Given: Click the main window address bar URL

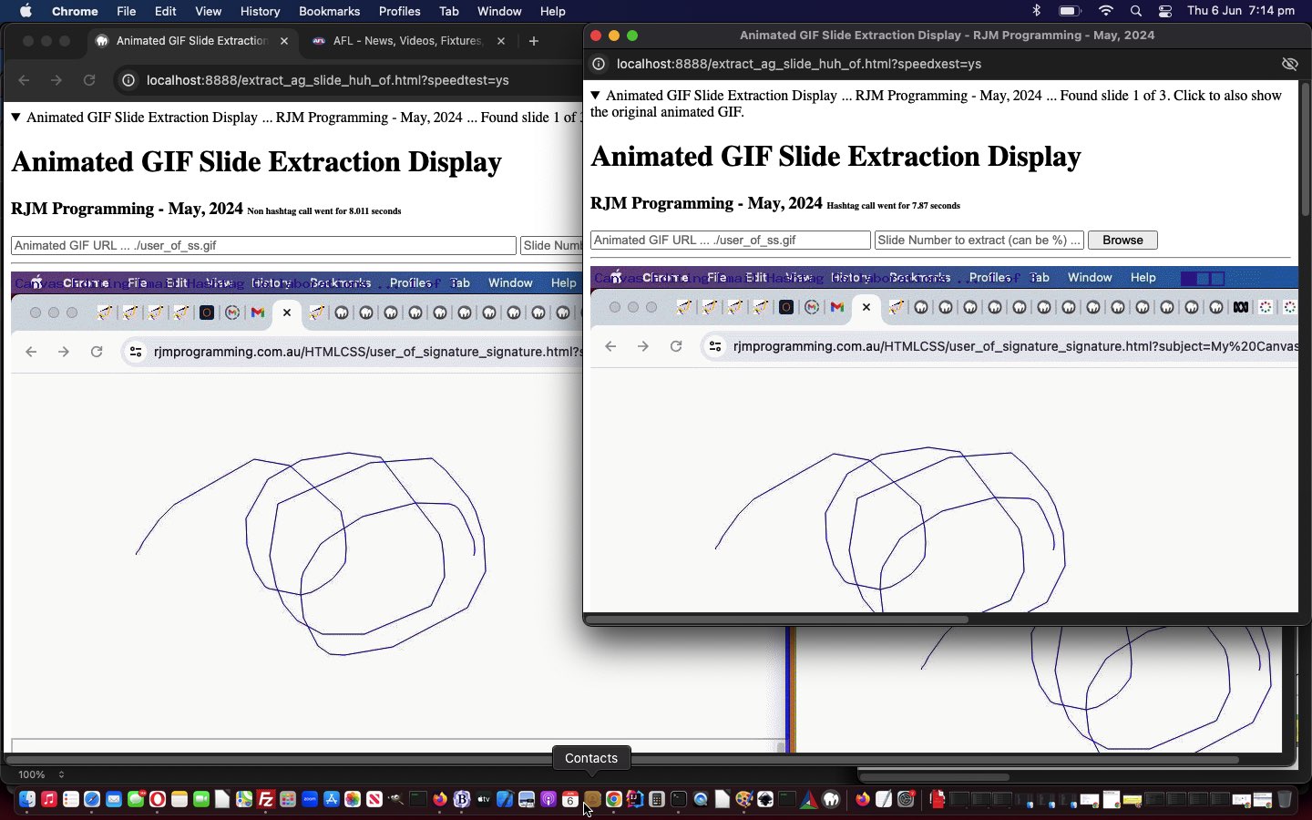Looking at the screenshot, I should coord(327,80).
